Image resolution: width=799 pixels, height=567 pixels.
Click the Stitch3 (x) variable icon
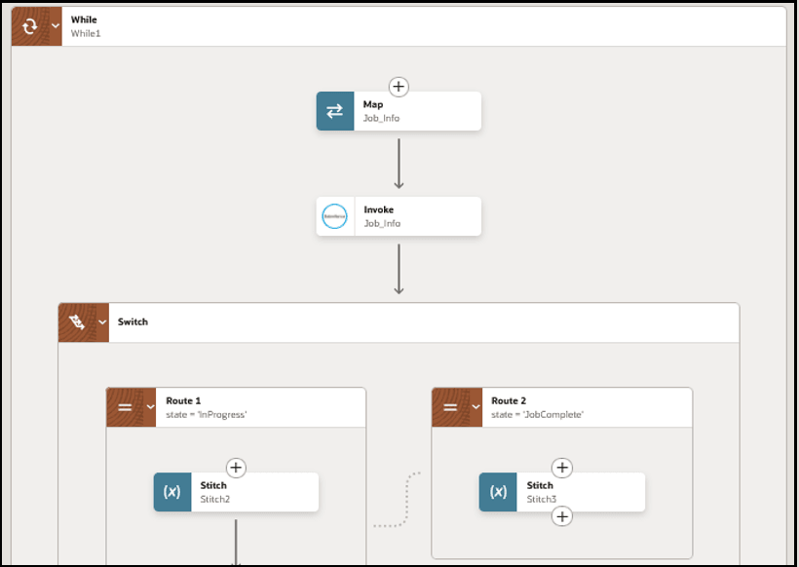pyautogui.click(x=498, y=492)
